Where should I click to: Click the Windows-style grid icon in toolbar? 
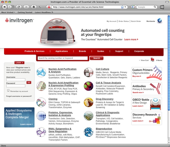[x=162, y=7]
